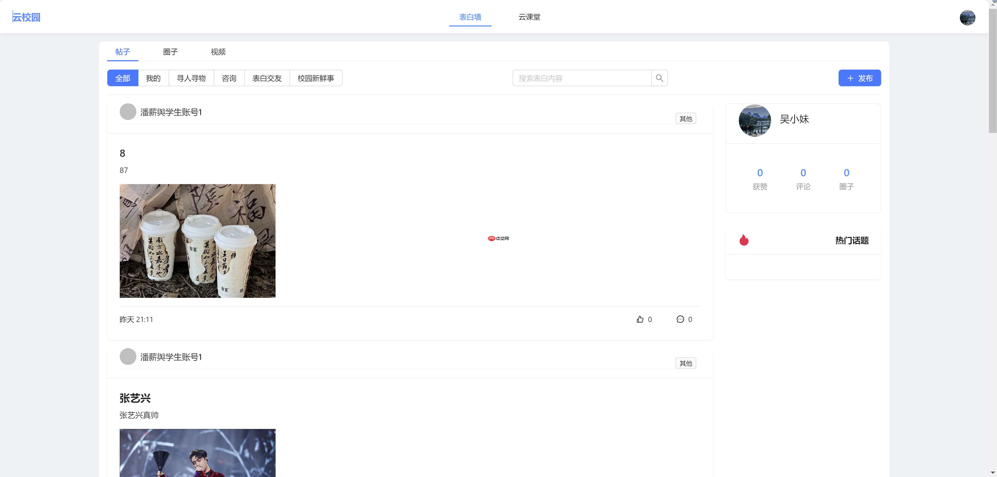Open profile via avatar in top-right corner
Image resolution: width=997 pixels, height=477 pixels.
(x=968, y=17)
